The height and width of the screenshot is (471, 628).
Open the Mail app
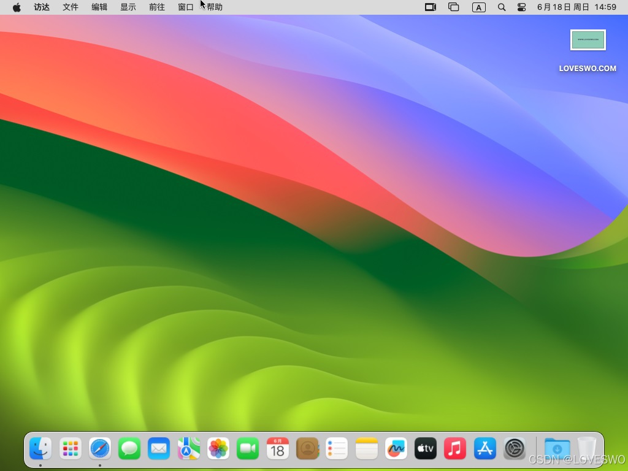pos(159,448)
